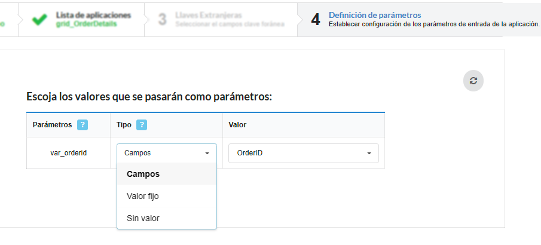Open the help icon beside Tipo
This screenshot has height=245, width=541.
[x=142, y=125]
